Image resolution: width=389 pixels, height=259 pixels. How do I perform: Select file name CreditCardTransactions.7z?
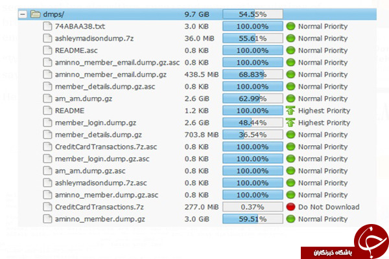[99, 207]
